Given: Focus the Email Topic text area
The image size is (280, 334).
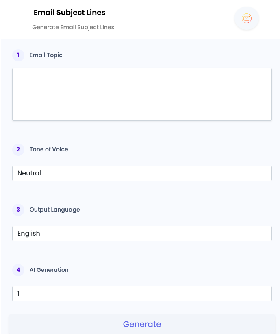Looking at the screenshot, I should pyautogui.click(x=142, y=94).
